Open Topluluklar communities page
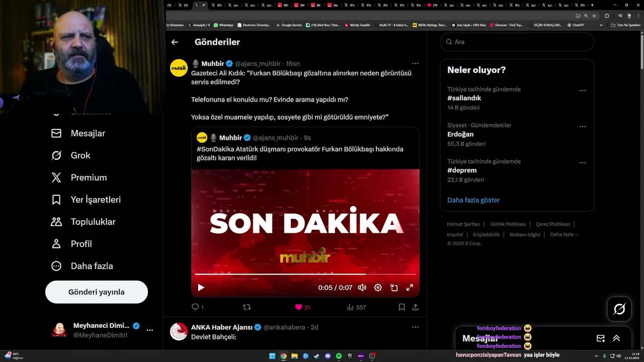Image resolution: width=644 pixels, height=362 pixels. pyautogui.click(x=84, y=222)
